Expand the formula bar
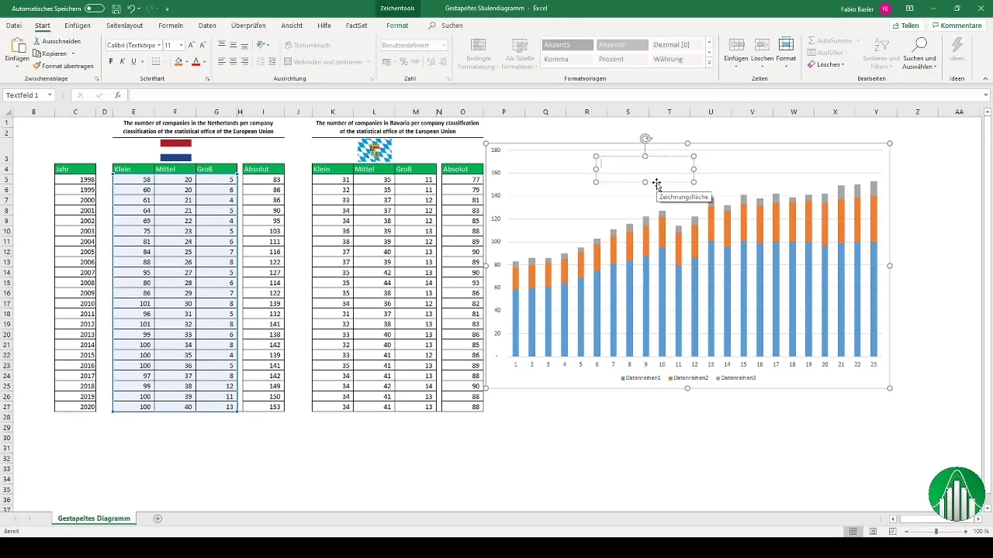The height and width of the screenshot is (558, 993). click(986, 95)
